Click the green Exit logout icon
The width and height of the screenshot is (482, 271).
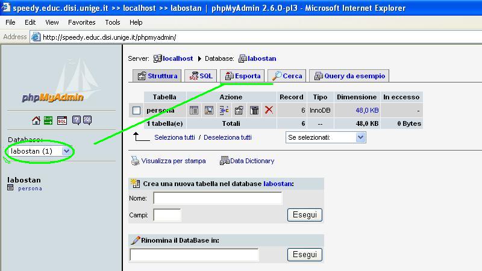[48, 120]
